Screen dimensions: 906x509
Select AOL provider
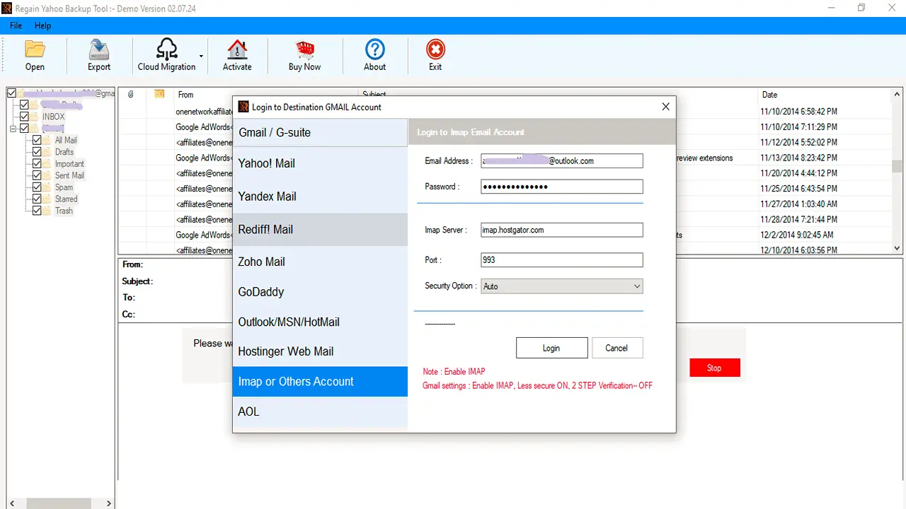[320, 411]
